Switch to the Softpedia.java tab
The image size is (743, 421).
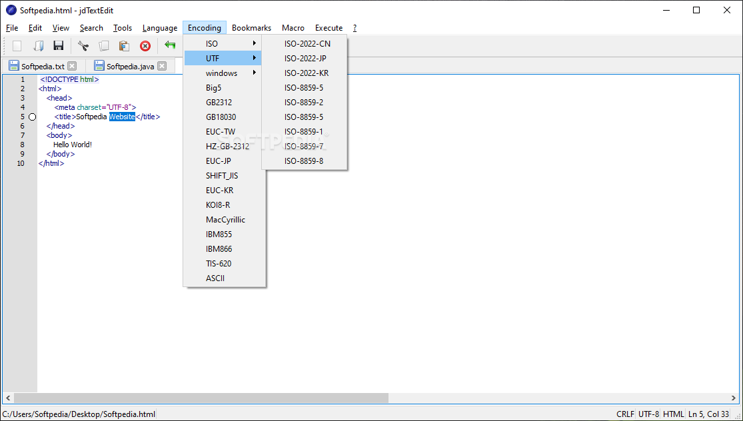tap(131, 67)
